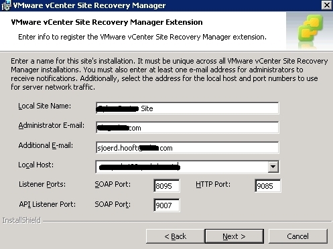Click the heading "VMware vCenter Site Recovery Manager Extension"
Viewport: 333px width, 249px height.
coord(107,22)
